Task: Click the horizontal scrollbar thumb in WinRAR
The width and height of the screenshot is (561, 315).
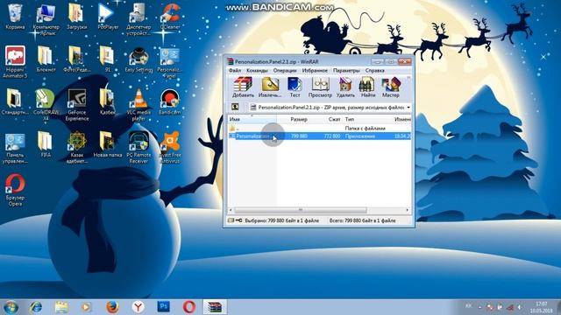Action: (301, 210)
